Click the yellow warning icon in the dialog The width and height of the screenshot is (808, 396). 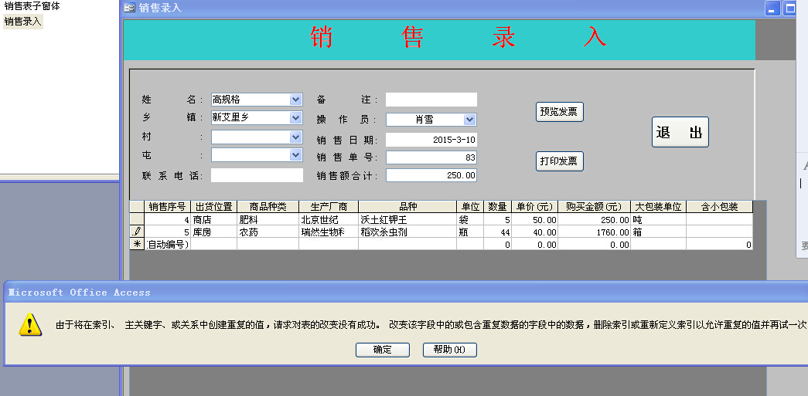click(x=30, y=324)
